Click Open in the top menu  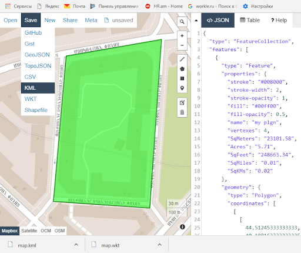pyautogui.click(x=11, y=20)
